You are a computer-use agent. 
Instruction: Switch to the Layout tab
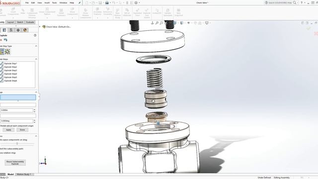[x=10, y=22]
